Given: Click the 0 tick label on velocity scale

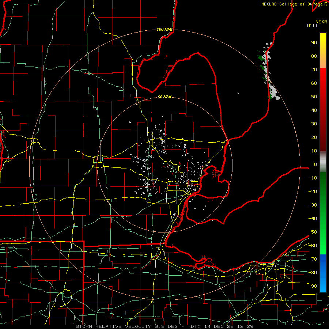Looking at the screenshot, I should coord(315,164).
